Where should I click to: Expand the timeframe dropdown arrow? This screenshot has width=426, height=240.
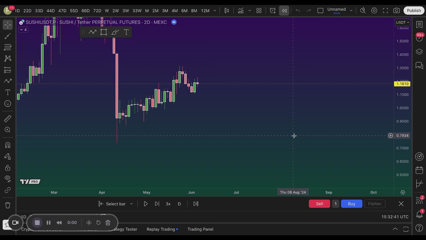[x=214, y=11]
